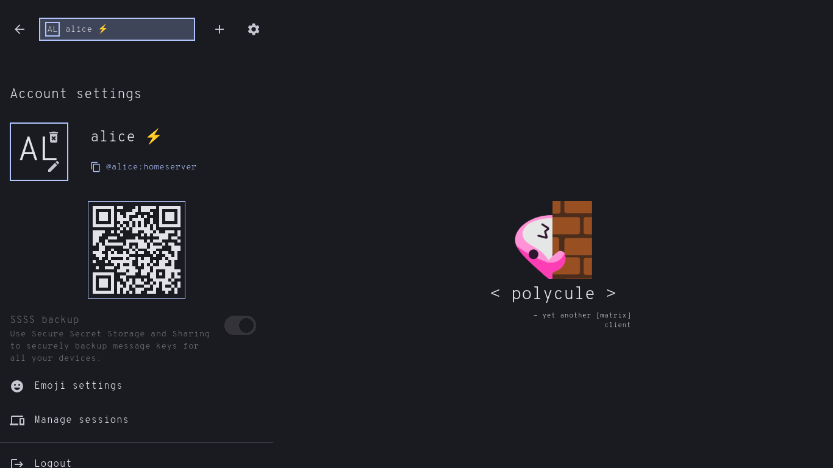Click the @alice:homeserver user ID
Screen dimensions: 833x468
[151, 167]
